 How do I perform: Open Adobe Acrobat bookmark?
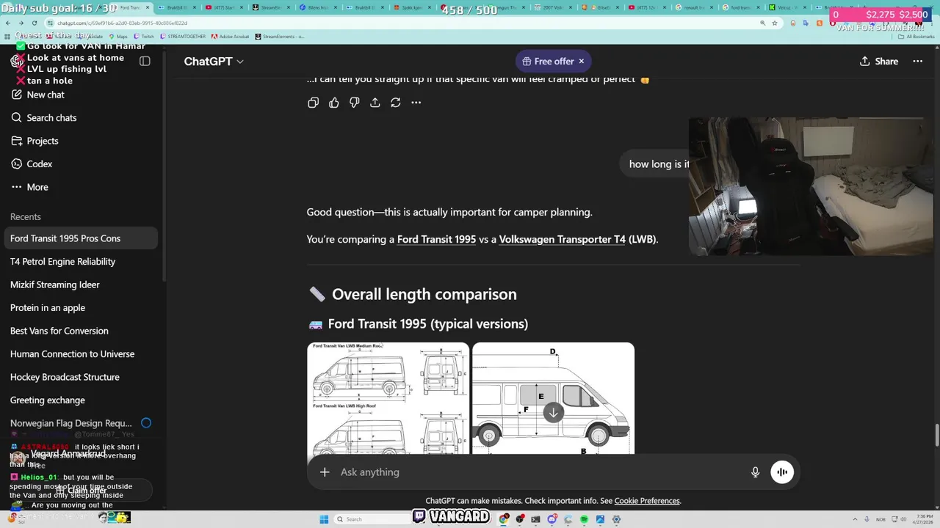[231, 36]
